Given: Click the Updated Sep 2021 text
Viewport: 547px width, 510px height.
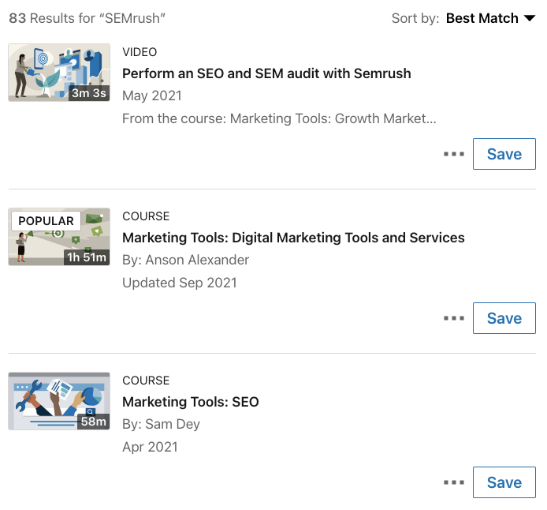Looking at the screenshot, I should pos(179,283).
